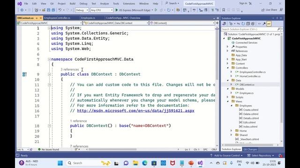The height and width of the screenshot is (168, 300).
Task: Open the Extensions menu
Action: pyautogui.click(x=129, y=3)
